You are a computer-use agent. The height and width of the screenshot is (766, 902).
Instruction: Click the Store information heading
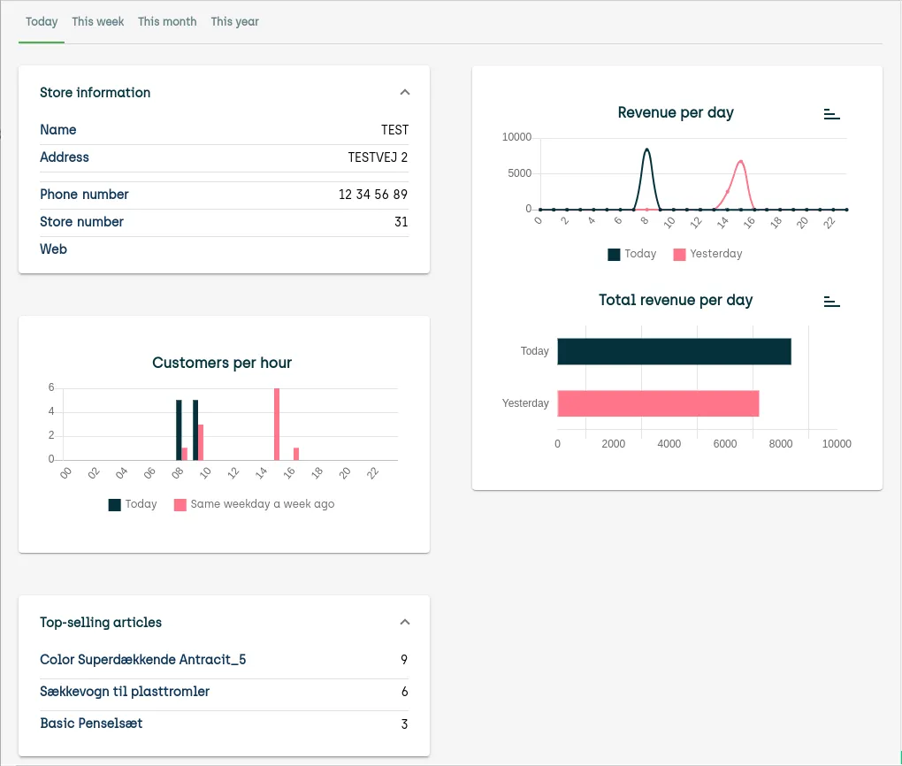pyautogui.click(x=95, y=93)
